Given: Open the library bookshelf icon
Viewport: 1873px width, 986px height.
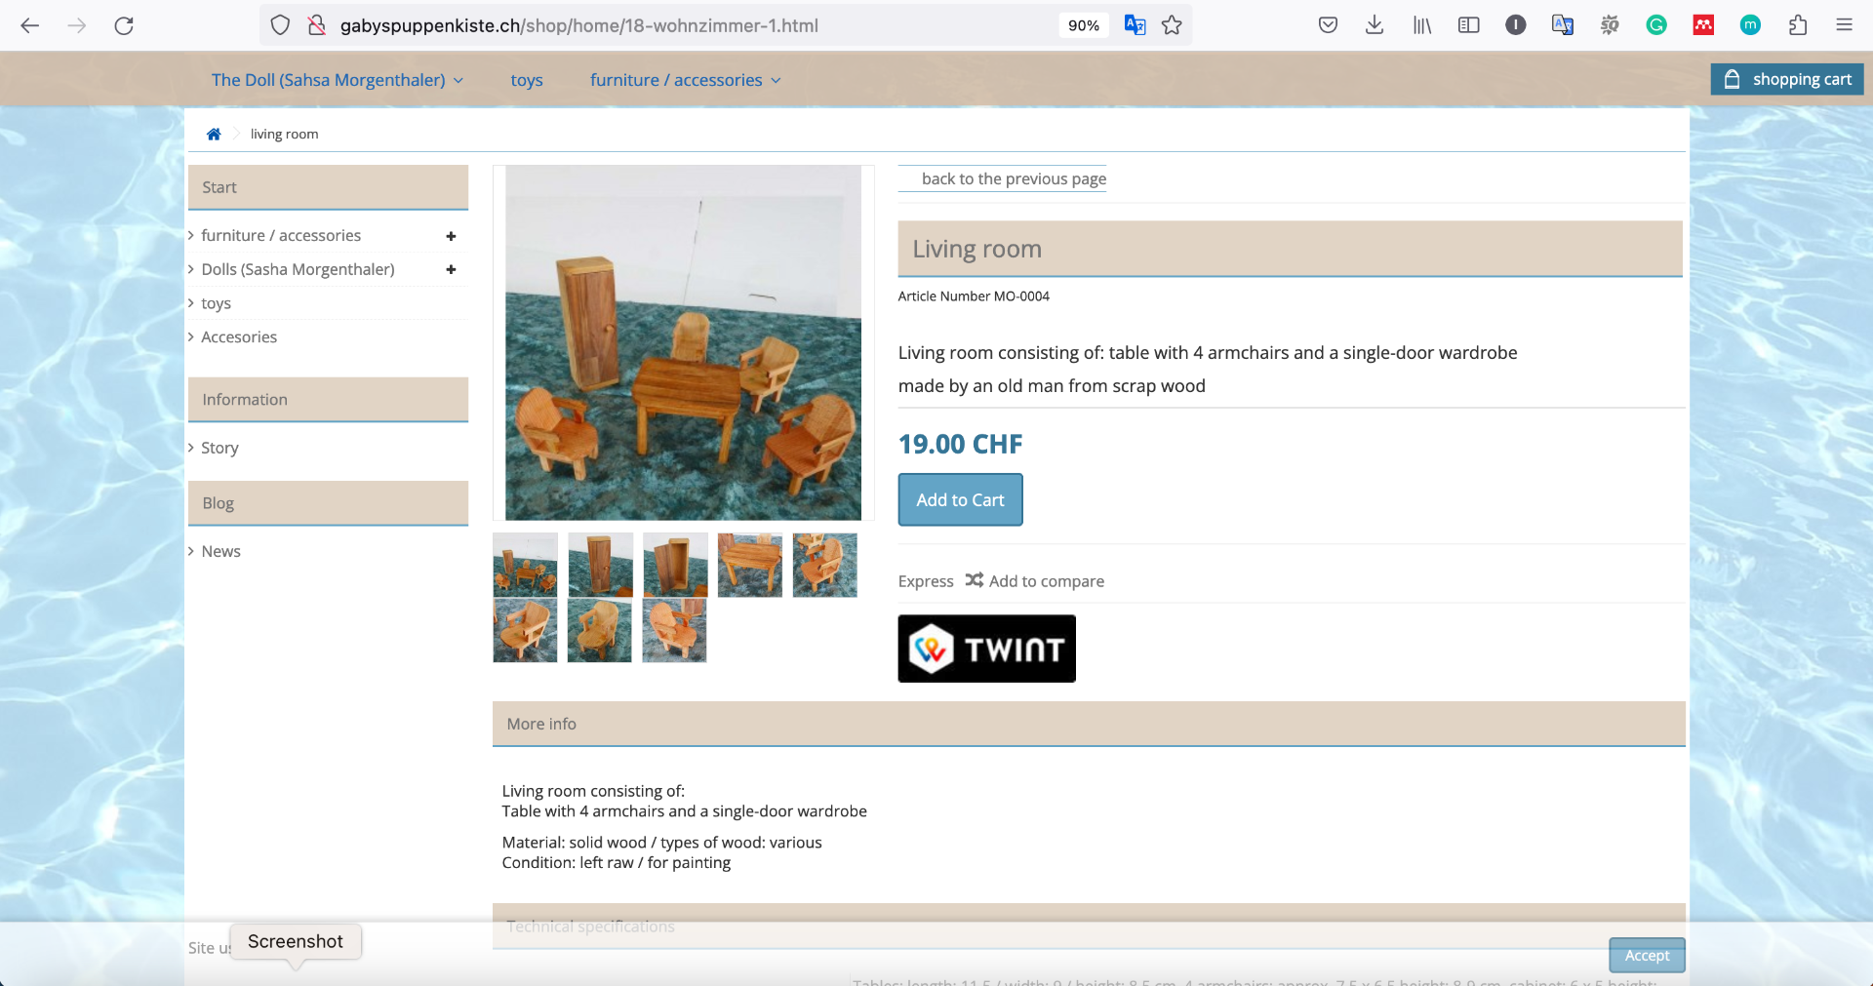Looking at the screenshot, I should (x=1421, y=25).
